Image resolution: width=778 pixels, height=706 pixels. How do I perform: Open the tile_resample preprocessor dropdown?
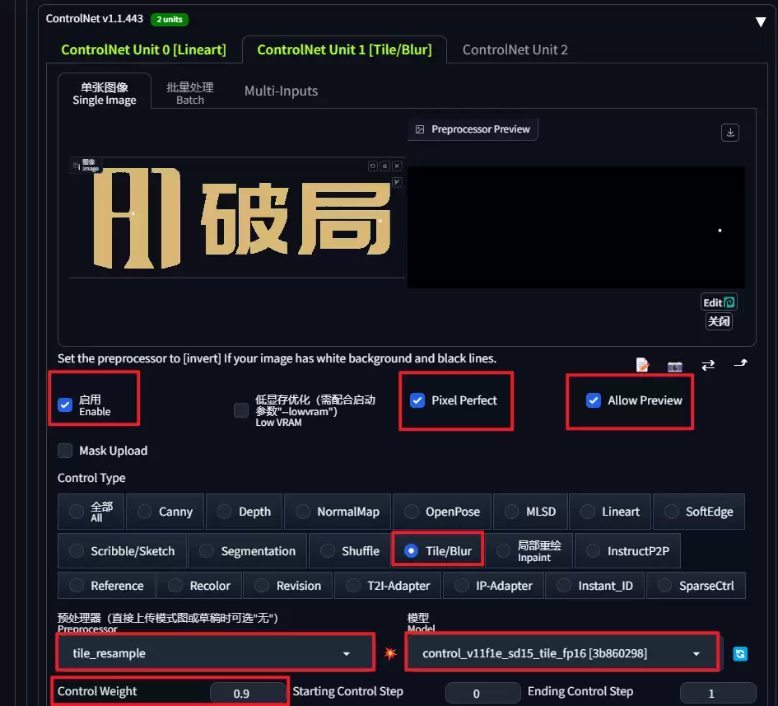click(215, 653)
